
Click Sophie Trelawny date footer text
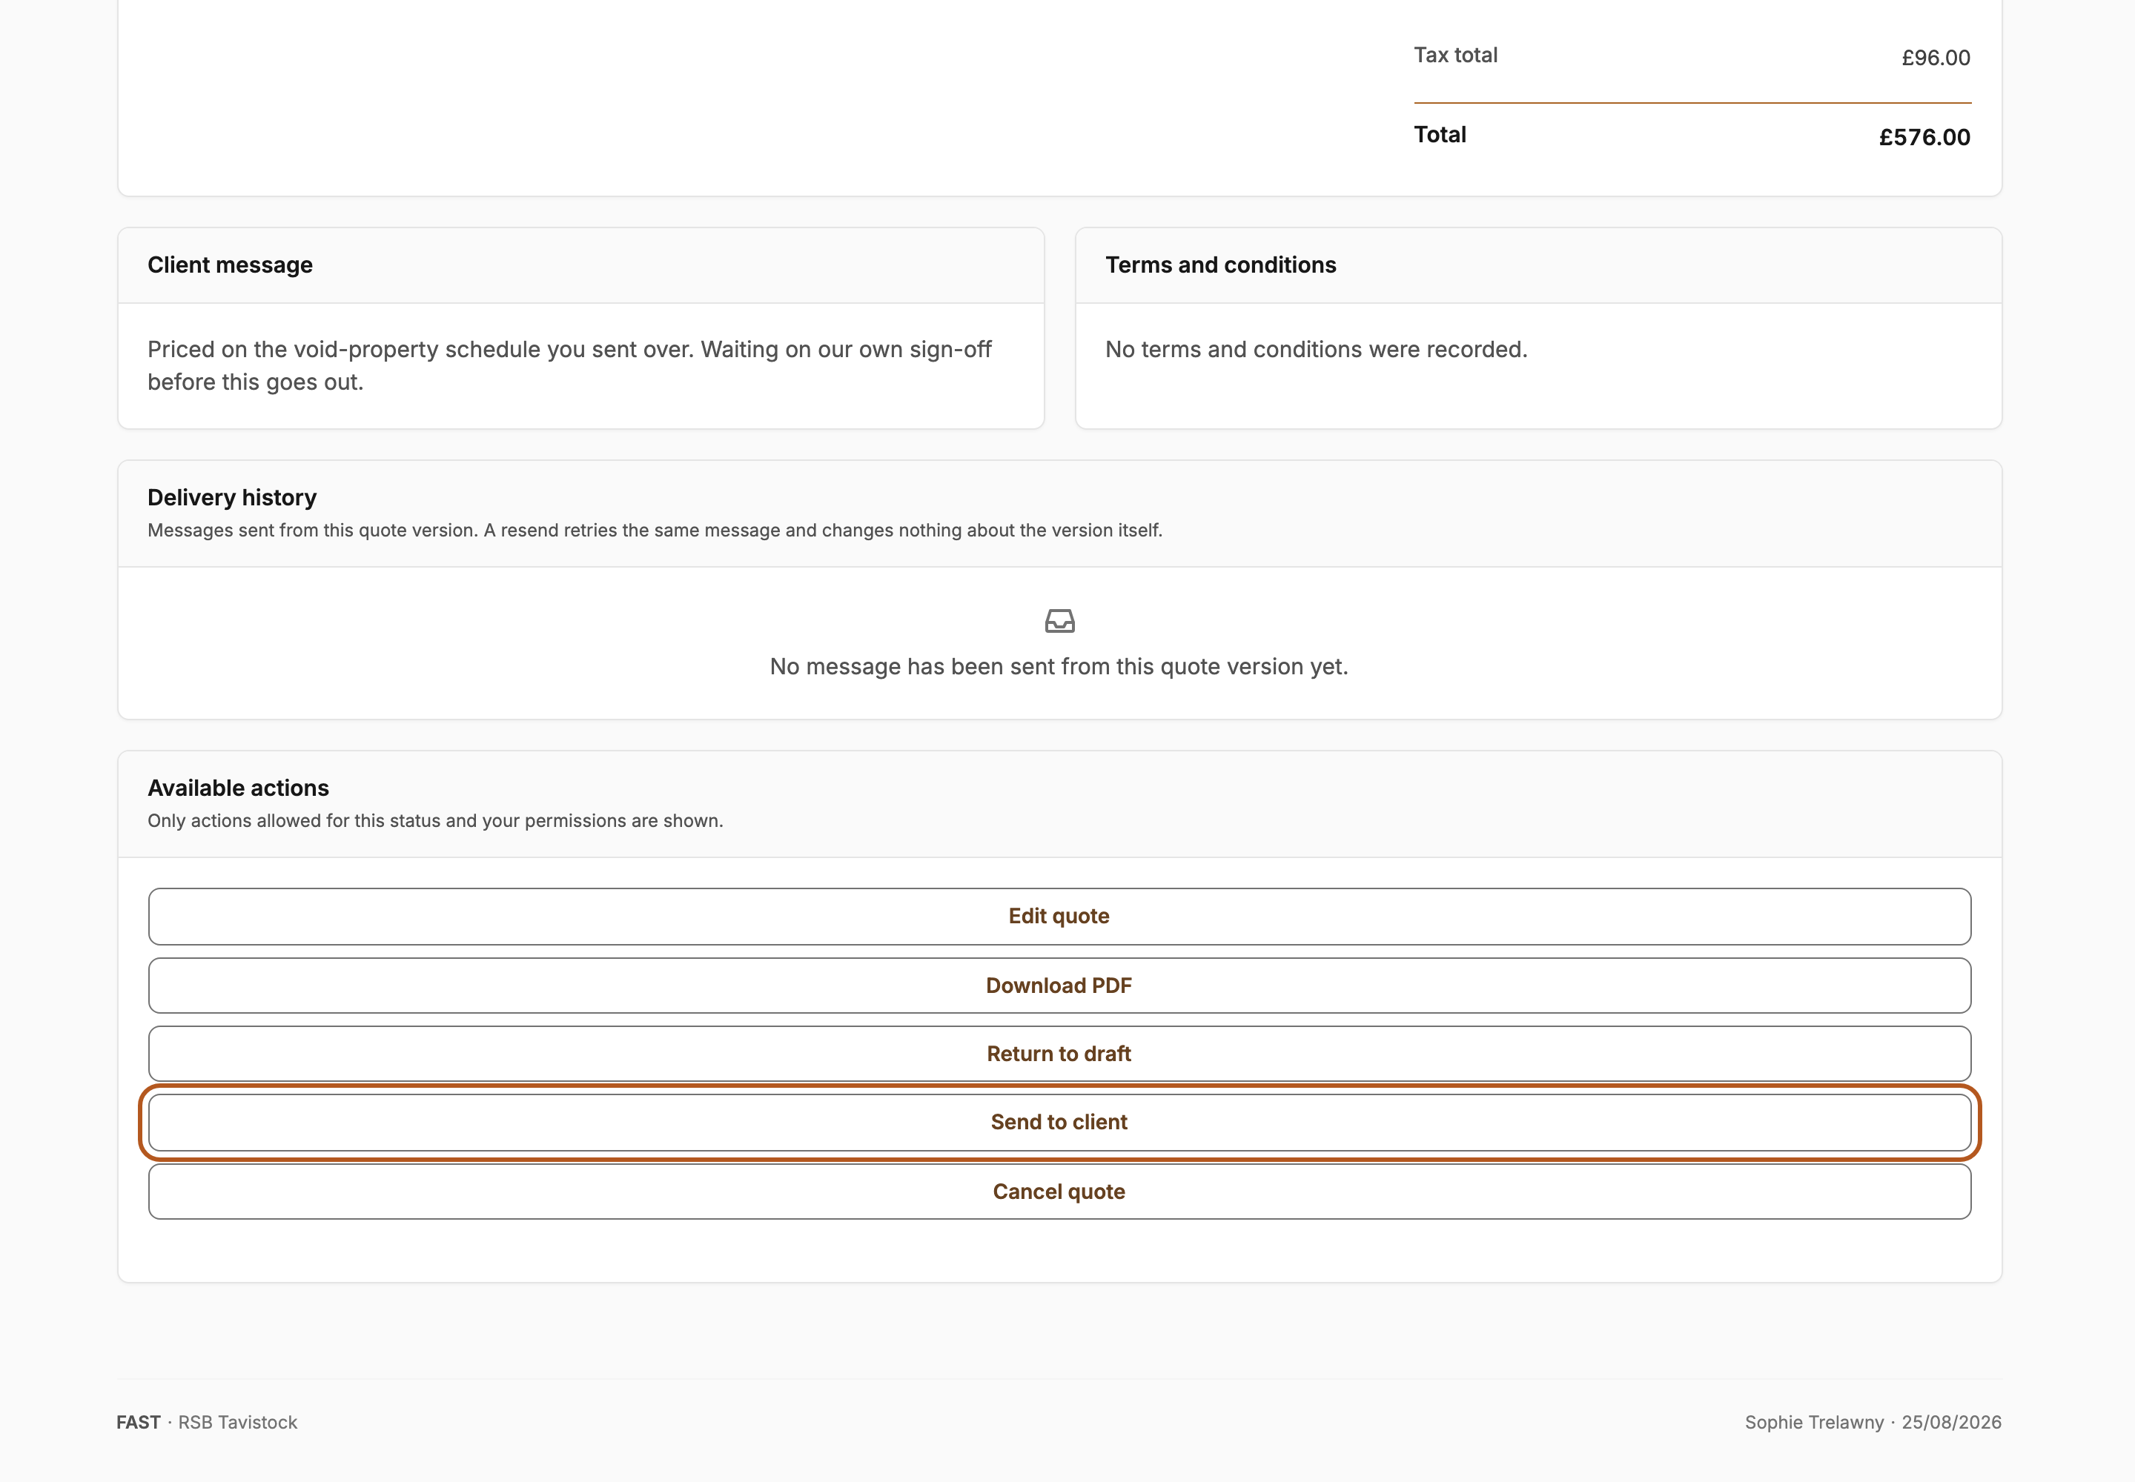click(1873, 1423)
